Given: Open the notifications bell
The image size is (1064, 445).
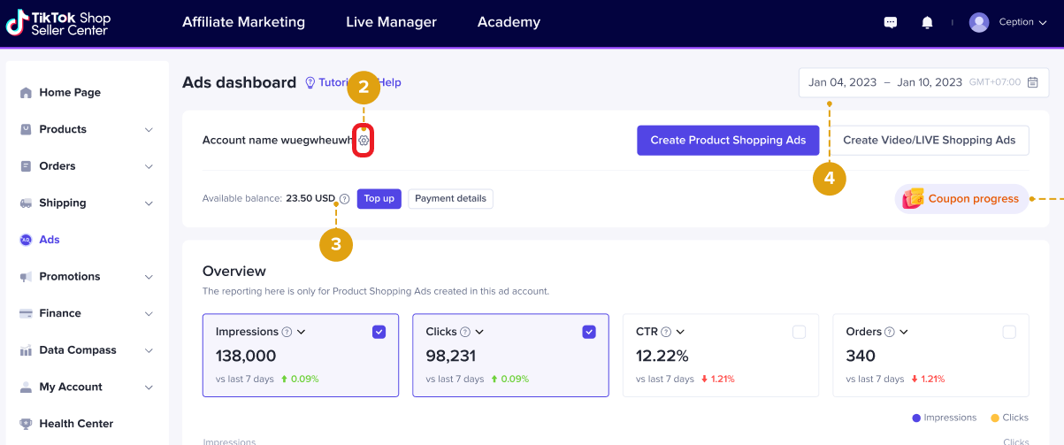Looking at the screenshot, I should click(927, 22).
